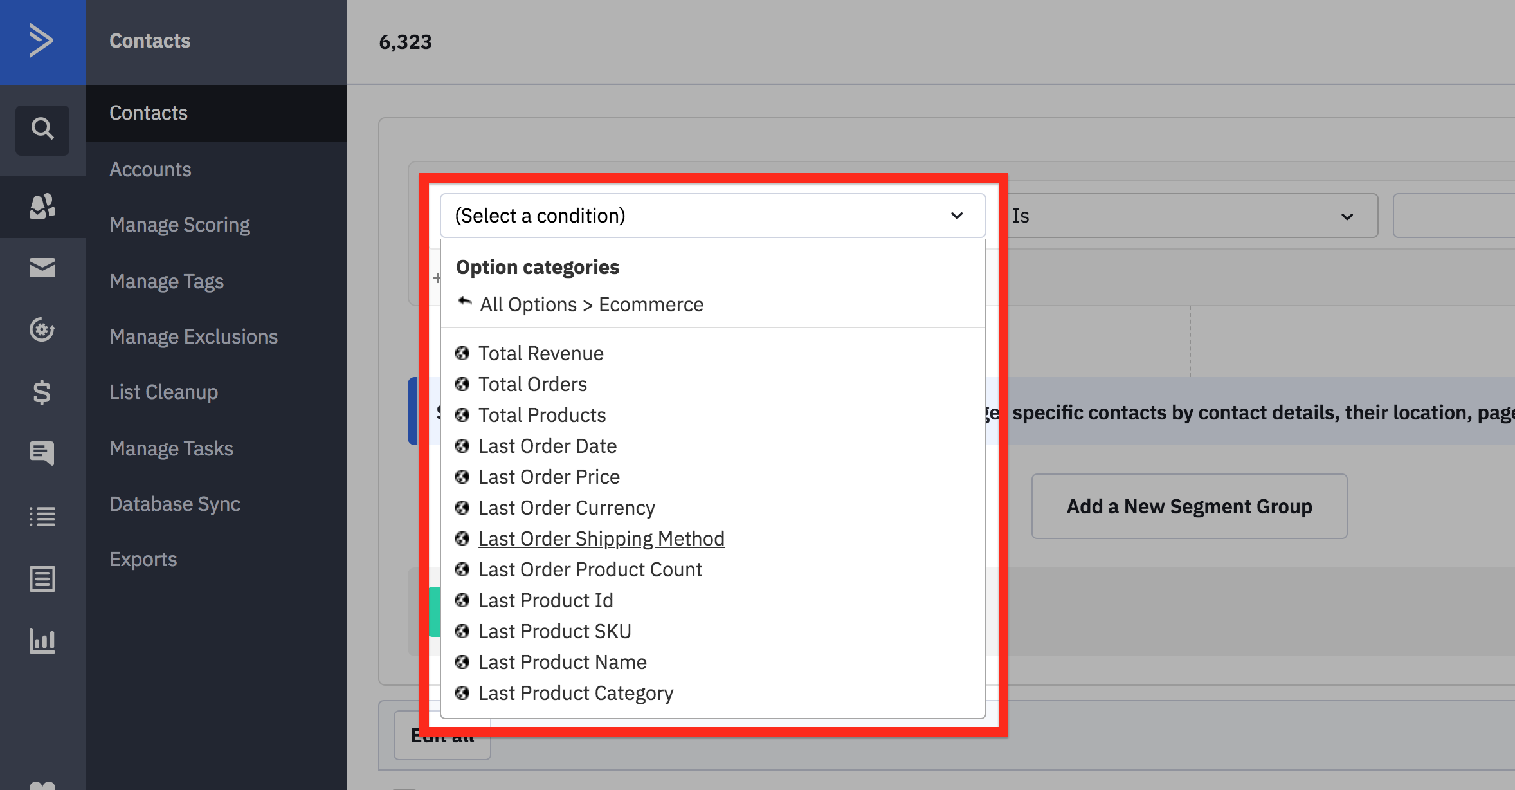The width and height of the screenshot is (1515, 790).
Task: Open the Select a condition dropdown
Action: [712, 216]
